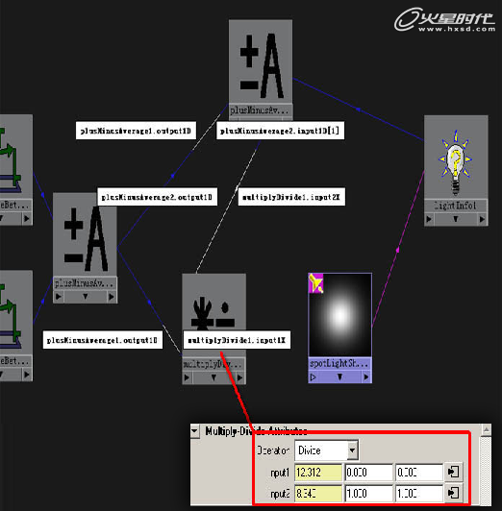Open lower distanceBetween node output arrow
The height and width of the screenshot is (511, 502).
pyautogui.click(x=27, y=375)
